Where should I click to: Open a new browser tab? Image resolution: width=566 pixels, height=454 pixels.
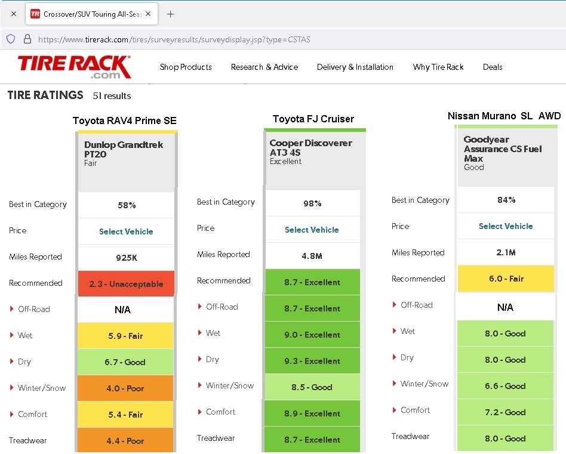pyautogui.click(x=170, y=14)
